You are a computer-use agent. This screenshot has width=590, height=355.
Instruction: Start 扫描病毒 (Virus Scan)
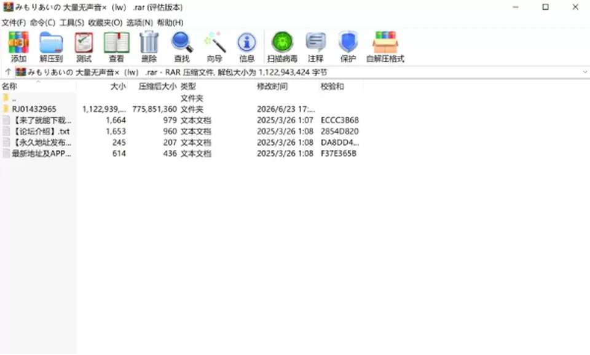coord(282,47)
